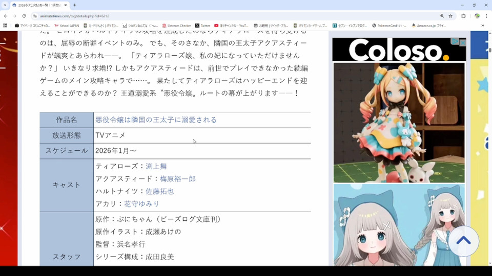Click the シリーズ構成:成田良美 line
Screen dimensions: 492x276
click(135, 257)
